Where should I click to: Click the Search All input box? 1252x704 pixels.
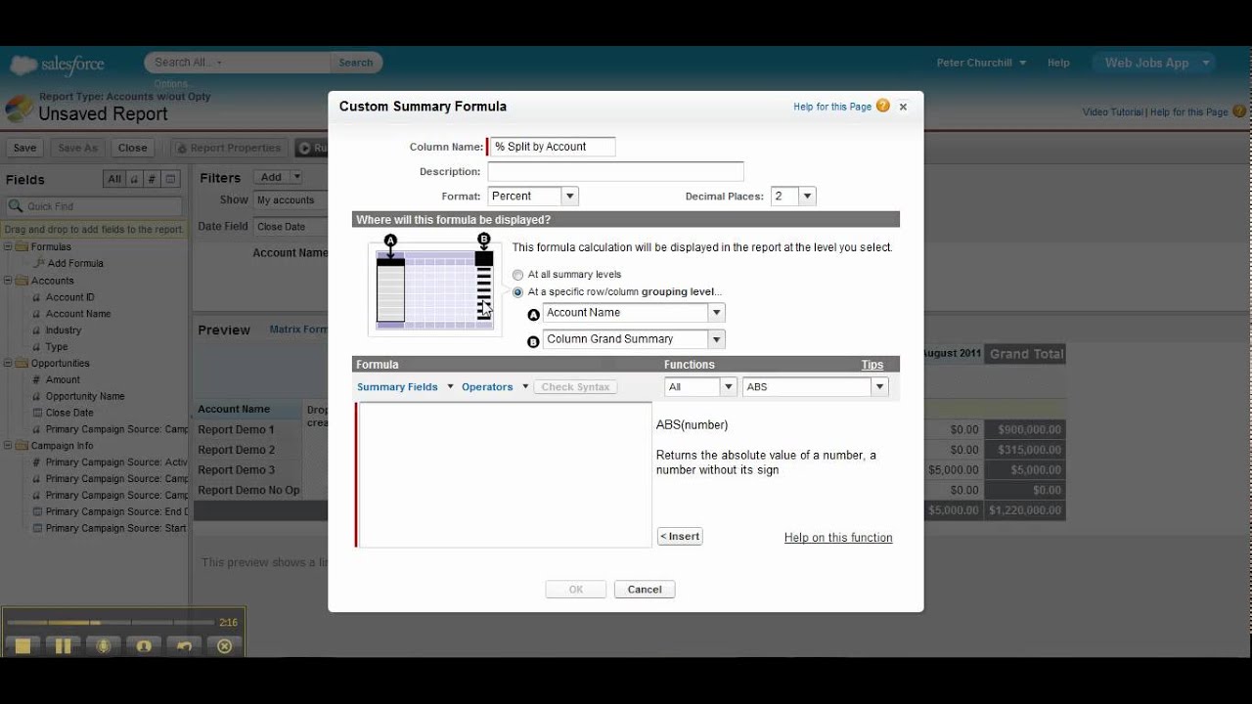[238, 63]
